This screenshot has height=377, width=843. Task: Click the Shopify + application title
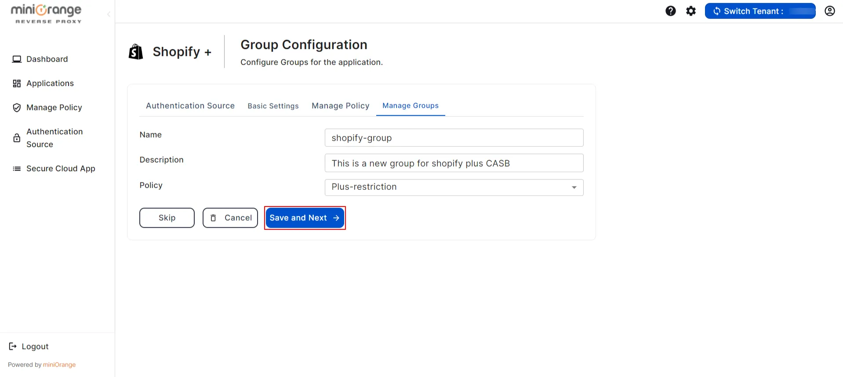coord(182,52)
